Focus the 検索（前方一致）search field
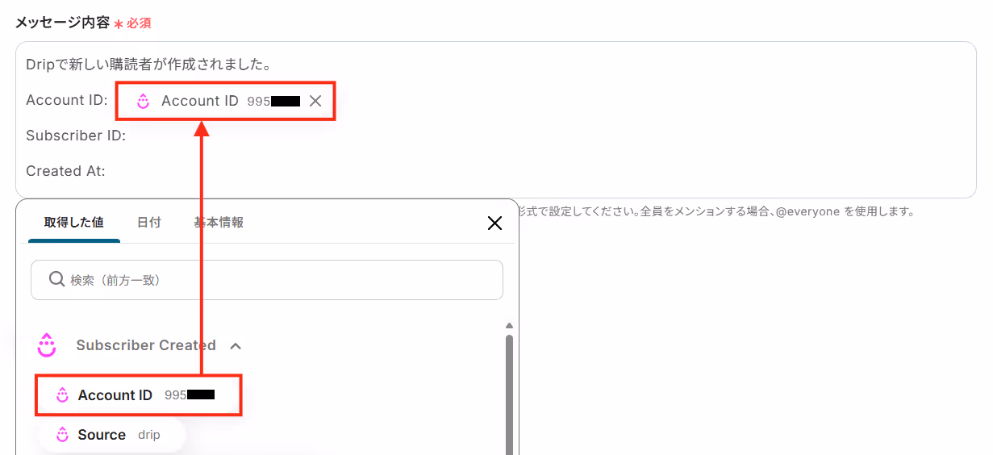Image resolution: width=993 pixels, height=455 pixels. (x=267, y=280)
